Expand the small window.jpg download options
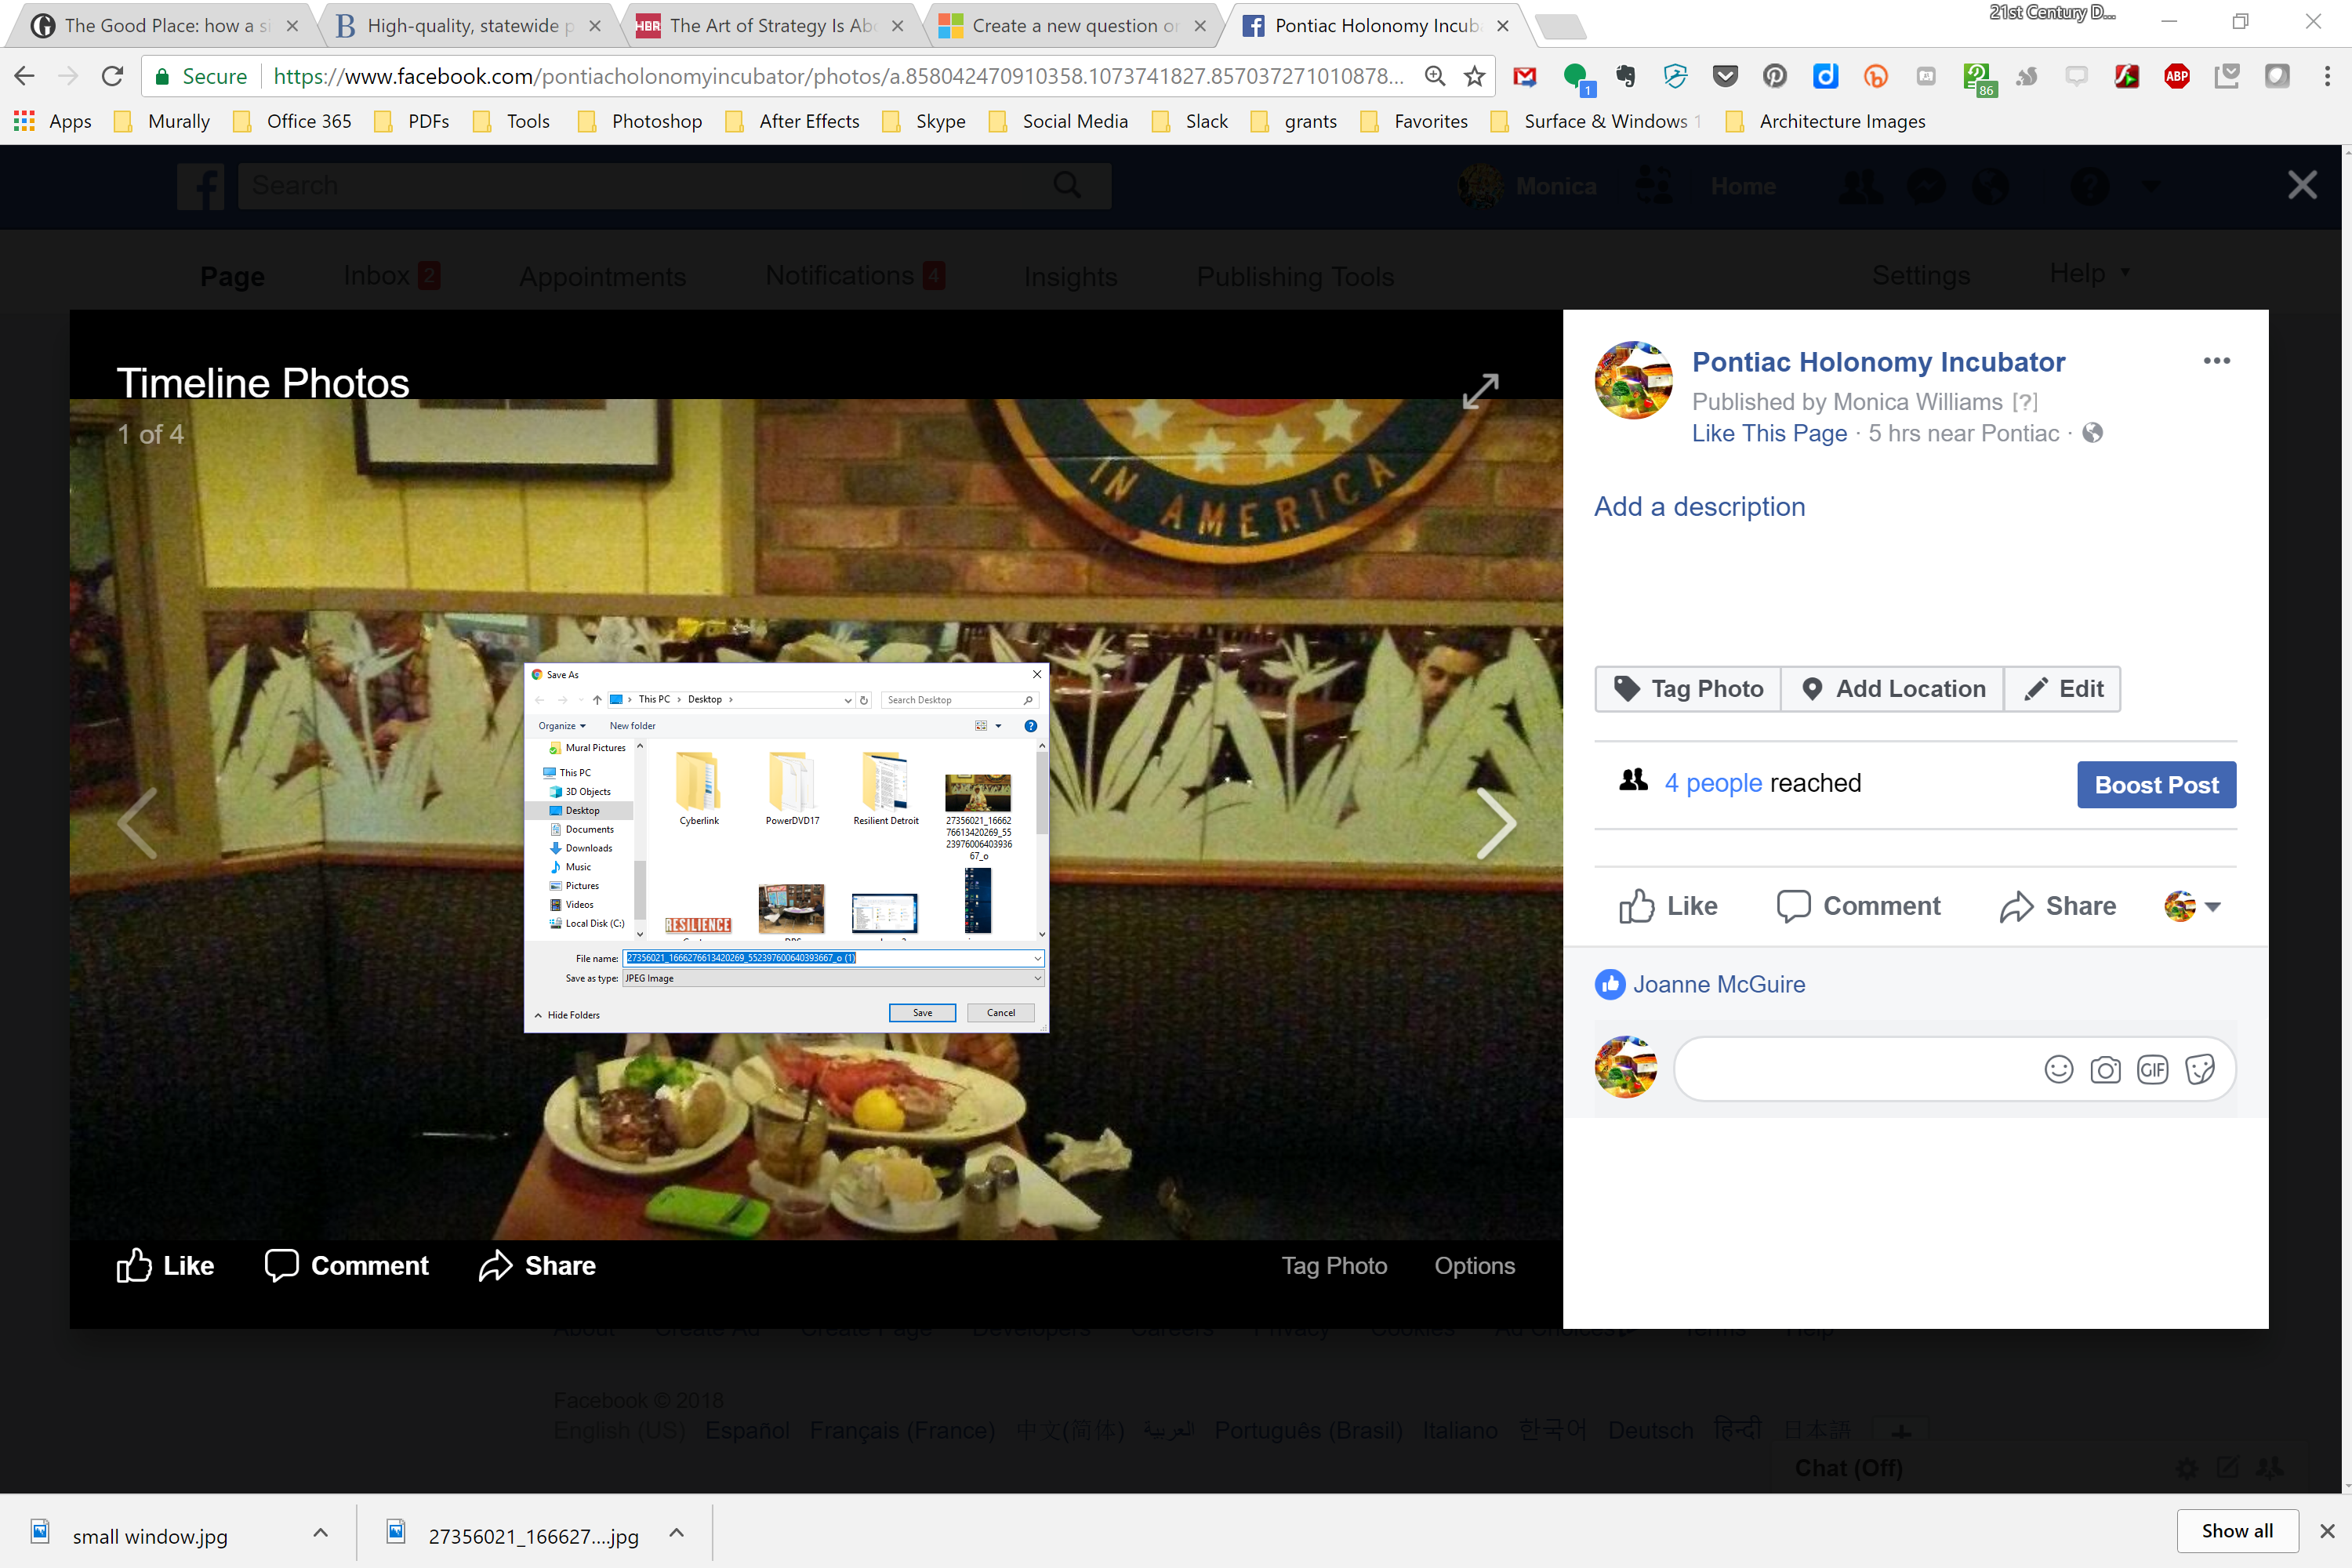The height and width of the screenshot is (1568, 2352). [320, 1533]
